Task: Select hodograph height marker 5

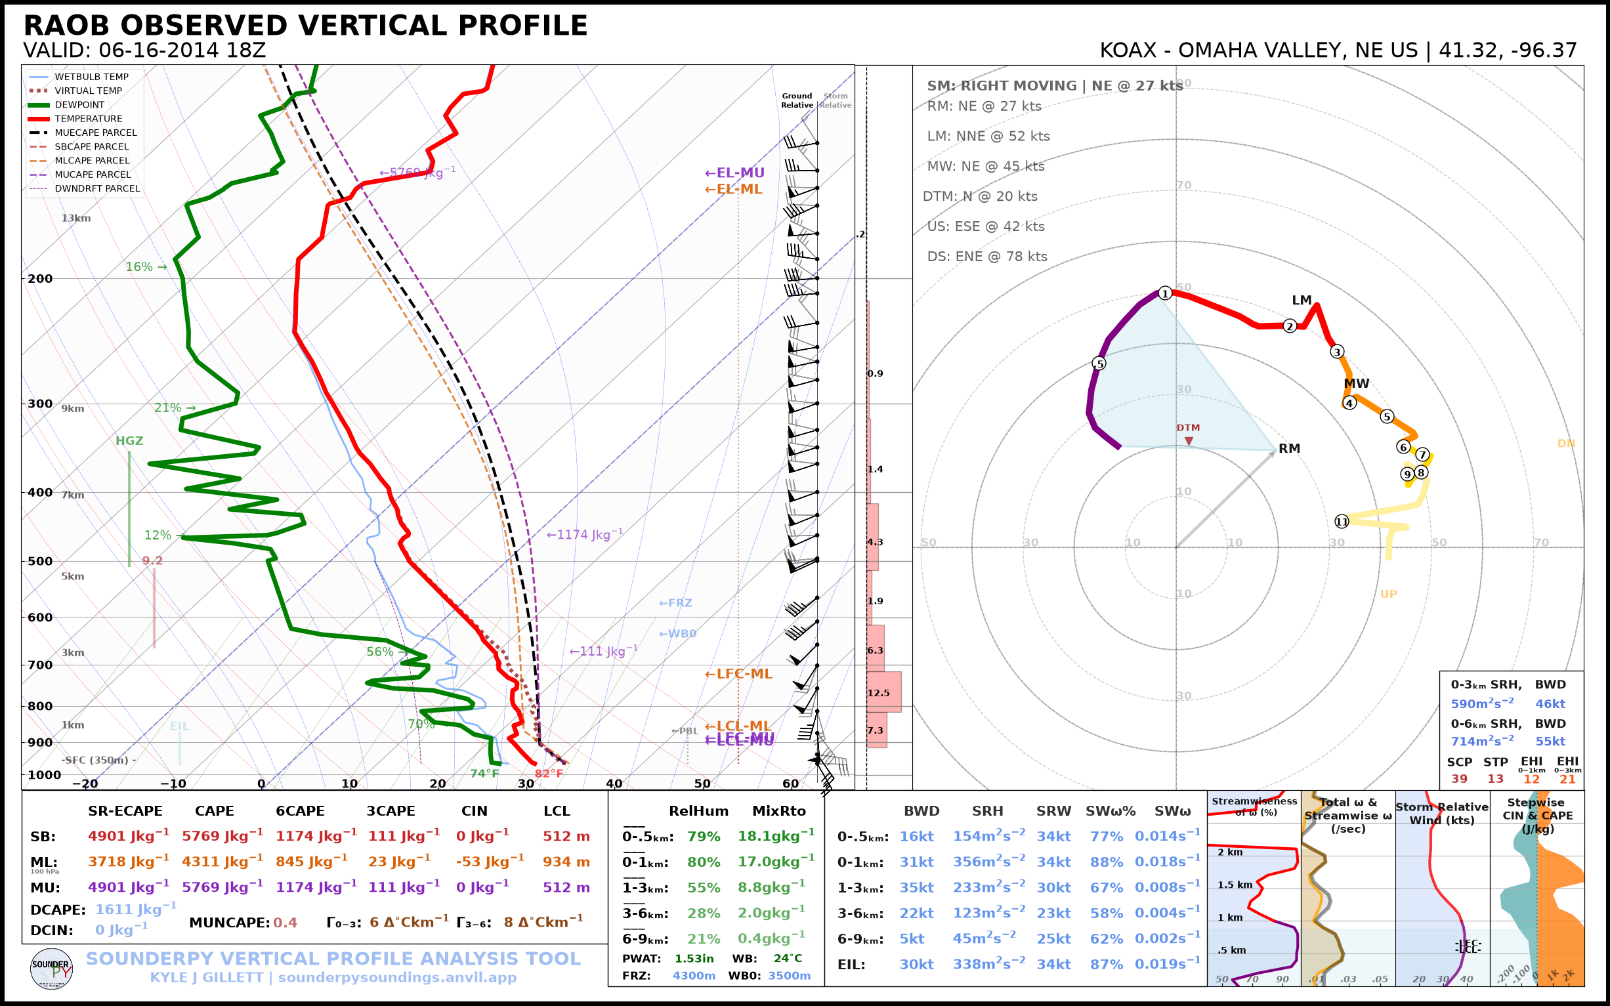Action: (x=1387, y=417)
